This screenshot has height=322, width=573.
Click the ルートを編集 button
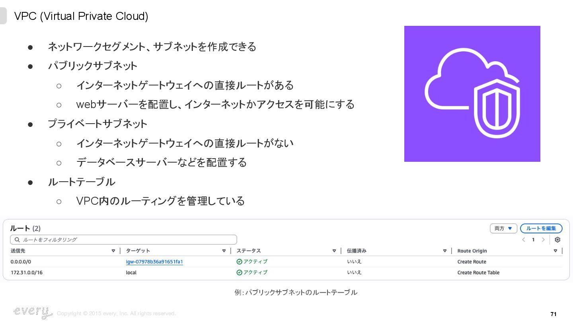(x=541, y=229)
